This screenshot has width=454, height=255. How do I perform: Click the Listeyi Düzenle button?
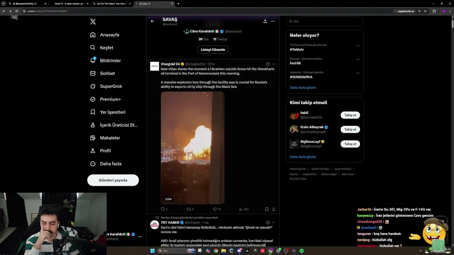click(213, 50)
